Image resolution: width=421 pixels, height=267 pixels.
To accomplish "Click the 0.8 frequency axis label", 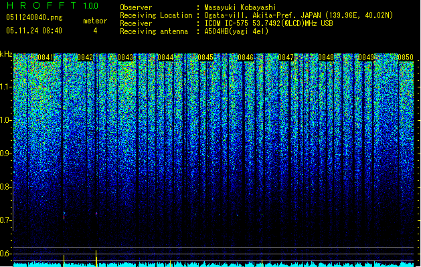I will (5, 187).
